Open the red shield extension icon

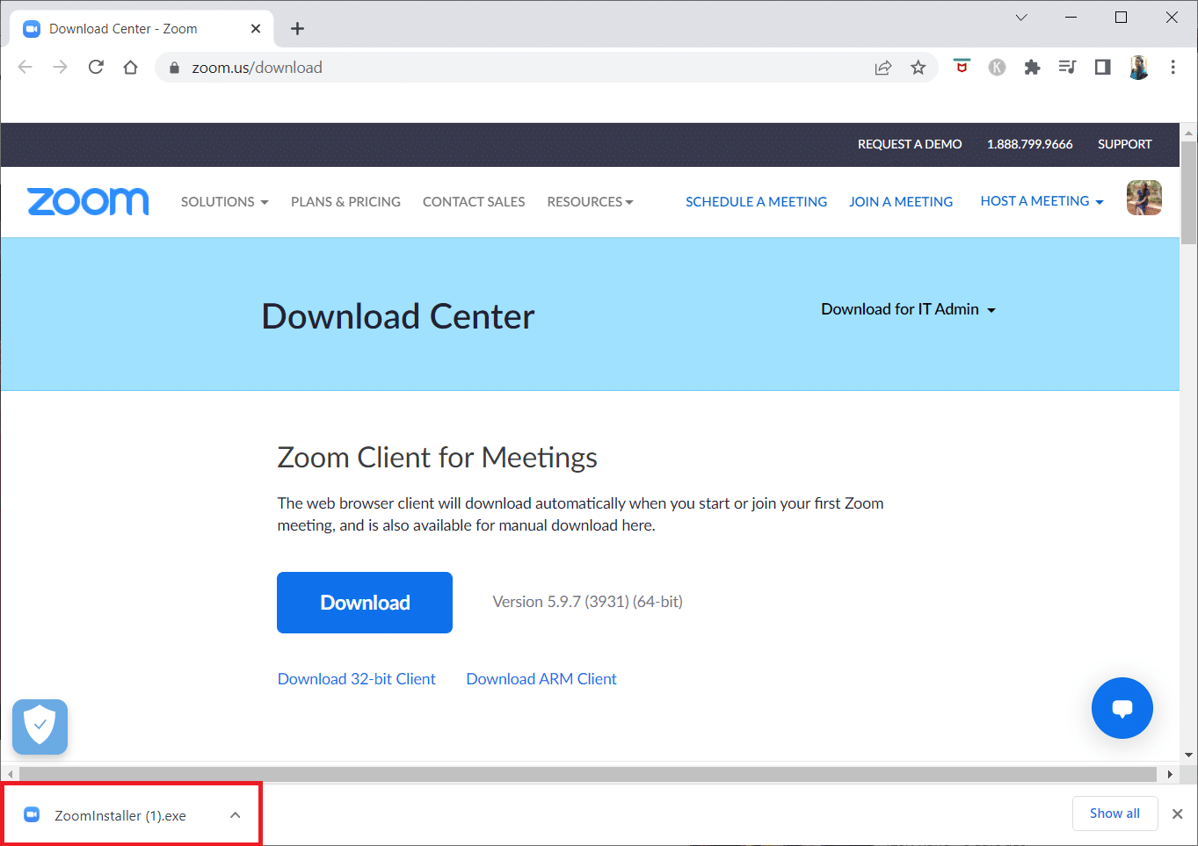tap(962, 67)
